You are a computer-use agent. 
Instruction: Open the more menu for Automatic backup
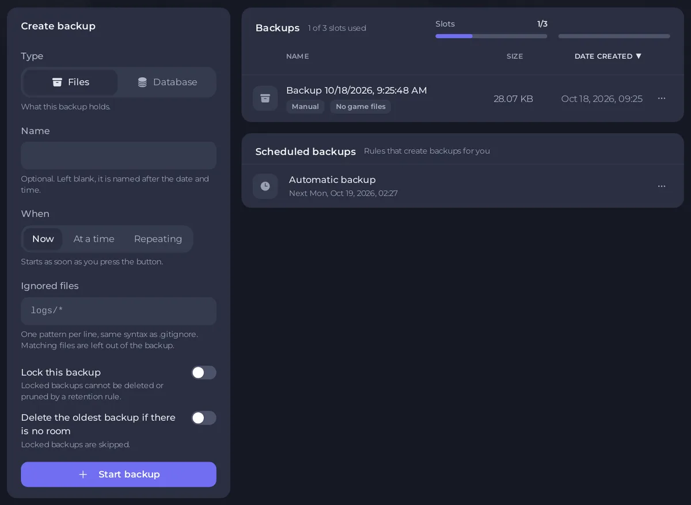[662, 187]
